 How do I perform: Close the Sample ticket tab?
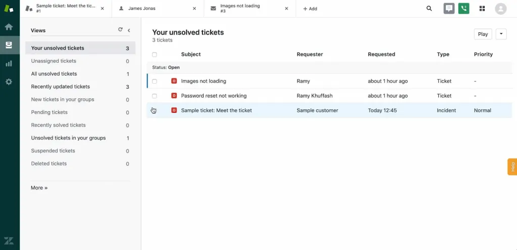tap(102, 9)
